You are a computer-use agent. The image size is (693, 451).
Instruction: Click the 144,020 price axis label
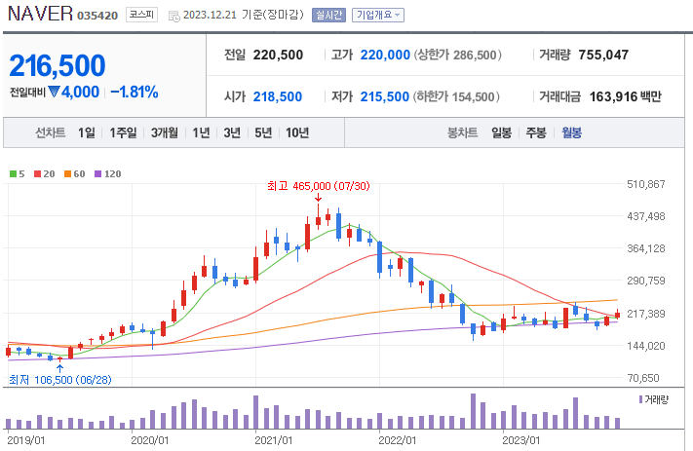point(646,346)
